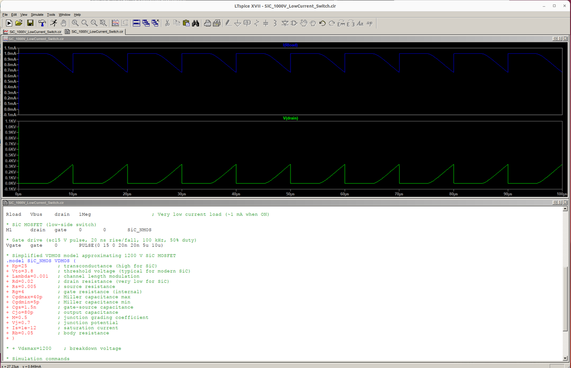Viewport: 571px width, 368px height.
Task: Paste from clipboard icon
Action: pos(186,23)
